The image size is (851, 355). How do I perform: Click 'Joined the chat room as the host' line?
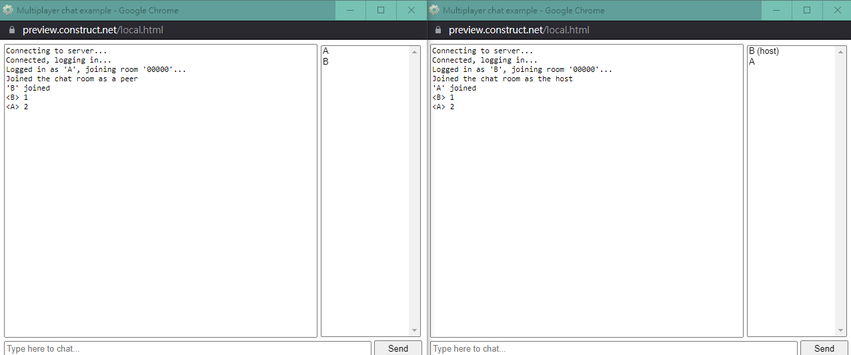(x=502, y=79)
